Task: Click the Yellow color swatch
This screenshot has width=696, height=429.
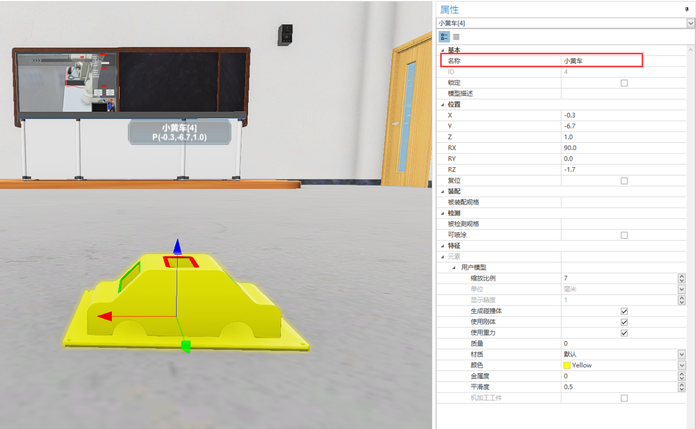Action: (567, 365)
